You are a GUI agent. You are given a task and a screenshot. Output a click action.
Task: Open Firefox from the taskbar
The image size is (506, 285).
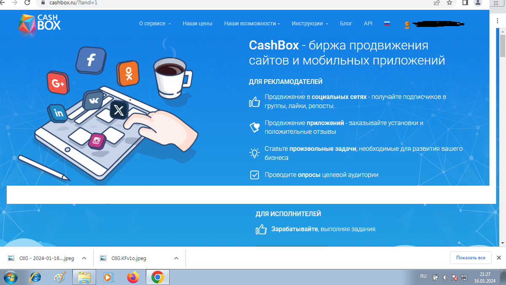[133, 277]
